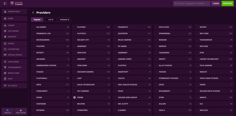Open Virtual Sports menu item
This screenshot has width=236, height=116.
[x=14, y=55]
